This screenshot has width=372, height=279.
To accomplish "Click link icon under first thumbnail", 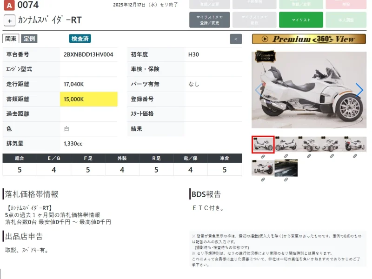I will 263,157.
